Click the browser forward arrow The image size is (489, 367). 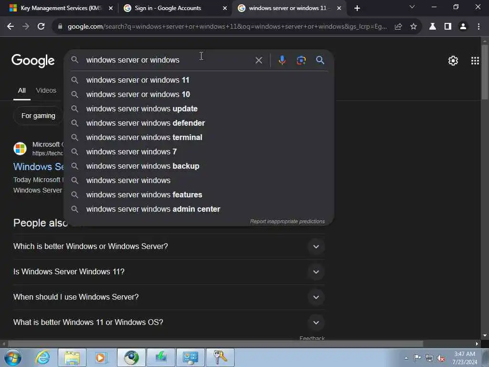(26, 27)
